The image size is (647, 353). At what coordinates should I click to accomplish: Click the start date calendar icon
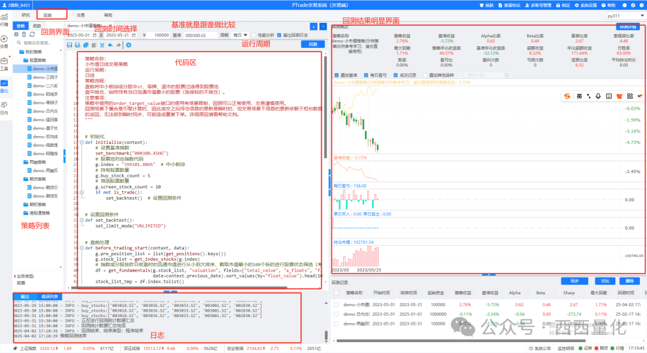coord(95,35)
